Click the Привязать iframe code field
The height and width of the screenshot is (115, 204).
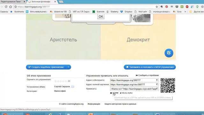(134, 89)
